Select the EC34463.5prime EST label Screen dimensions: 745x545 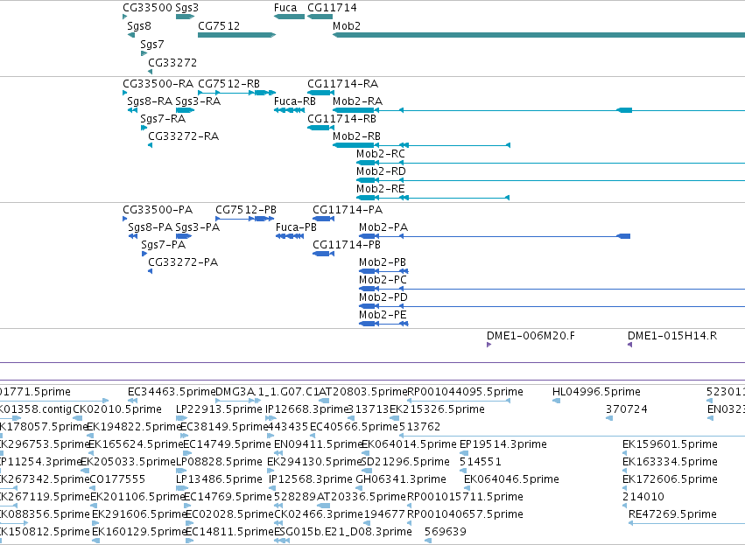172,392
